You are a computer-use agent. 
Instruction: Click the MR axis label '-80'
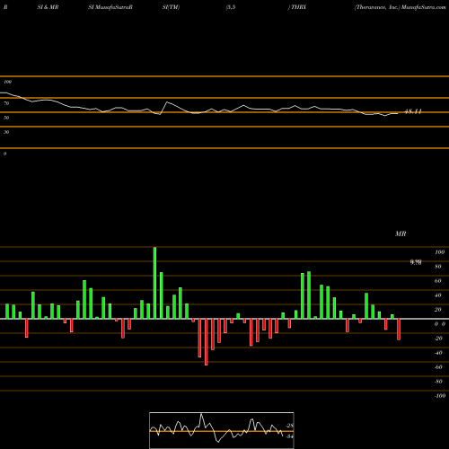[x=438, y=382]
